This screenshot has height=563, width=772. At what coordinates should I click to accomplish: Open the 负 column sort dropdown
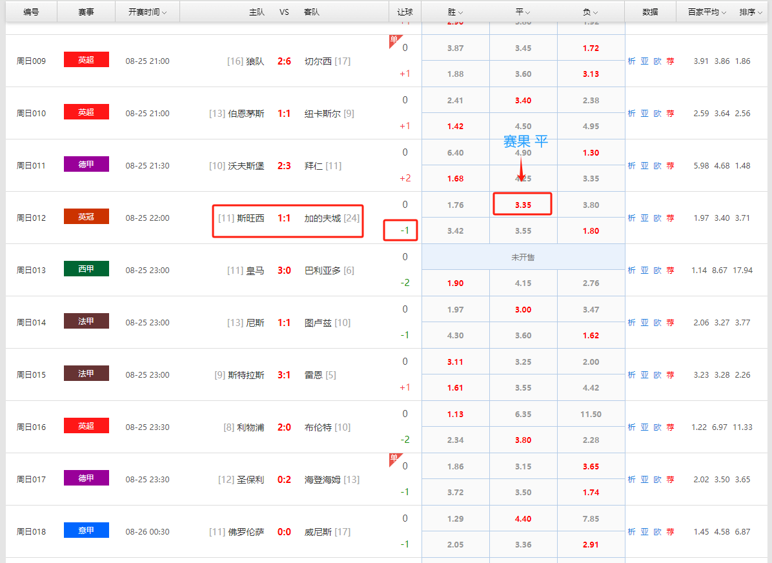[591, 12]
